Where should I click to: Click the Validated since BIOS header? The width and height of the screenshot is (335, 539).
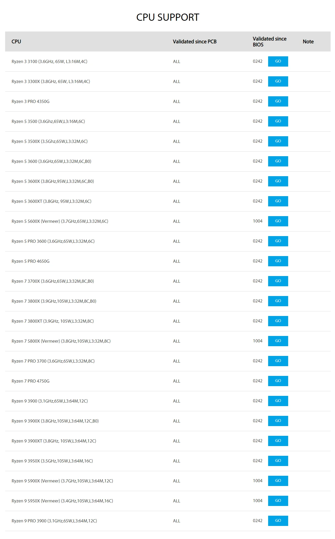[269, 41]
